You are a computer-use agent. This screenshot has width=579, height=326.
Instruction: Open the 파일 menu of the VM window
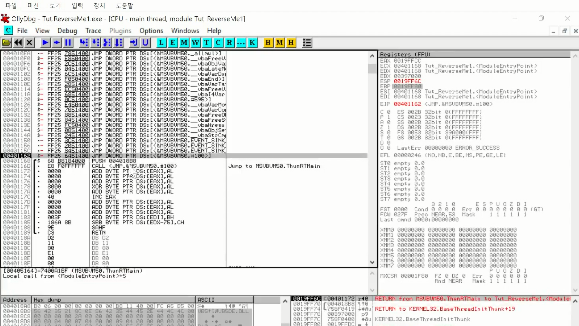(x=11, y=5)
